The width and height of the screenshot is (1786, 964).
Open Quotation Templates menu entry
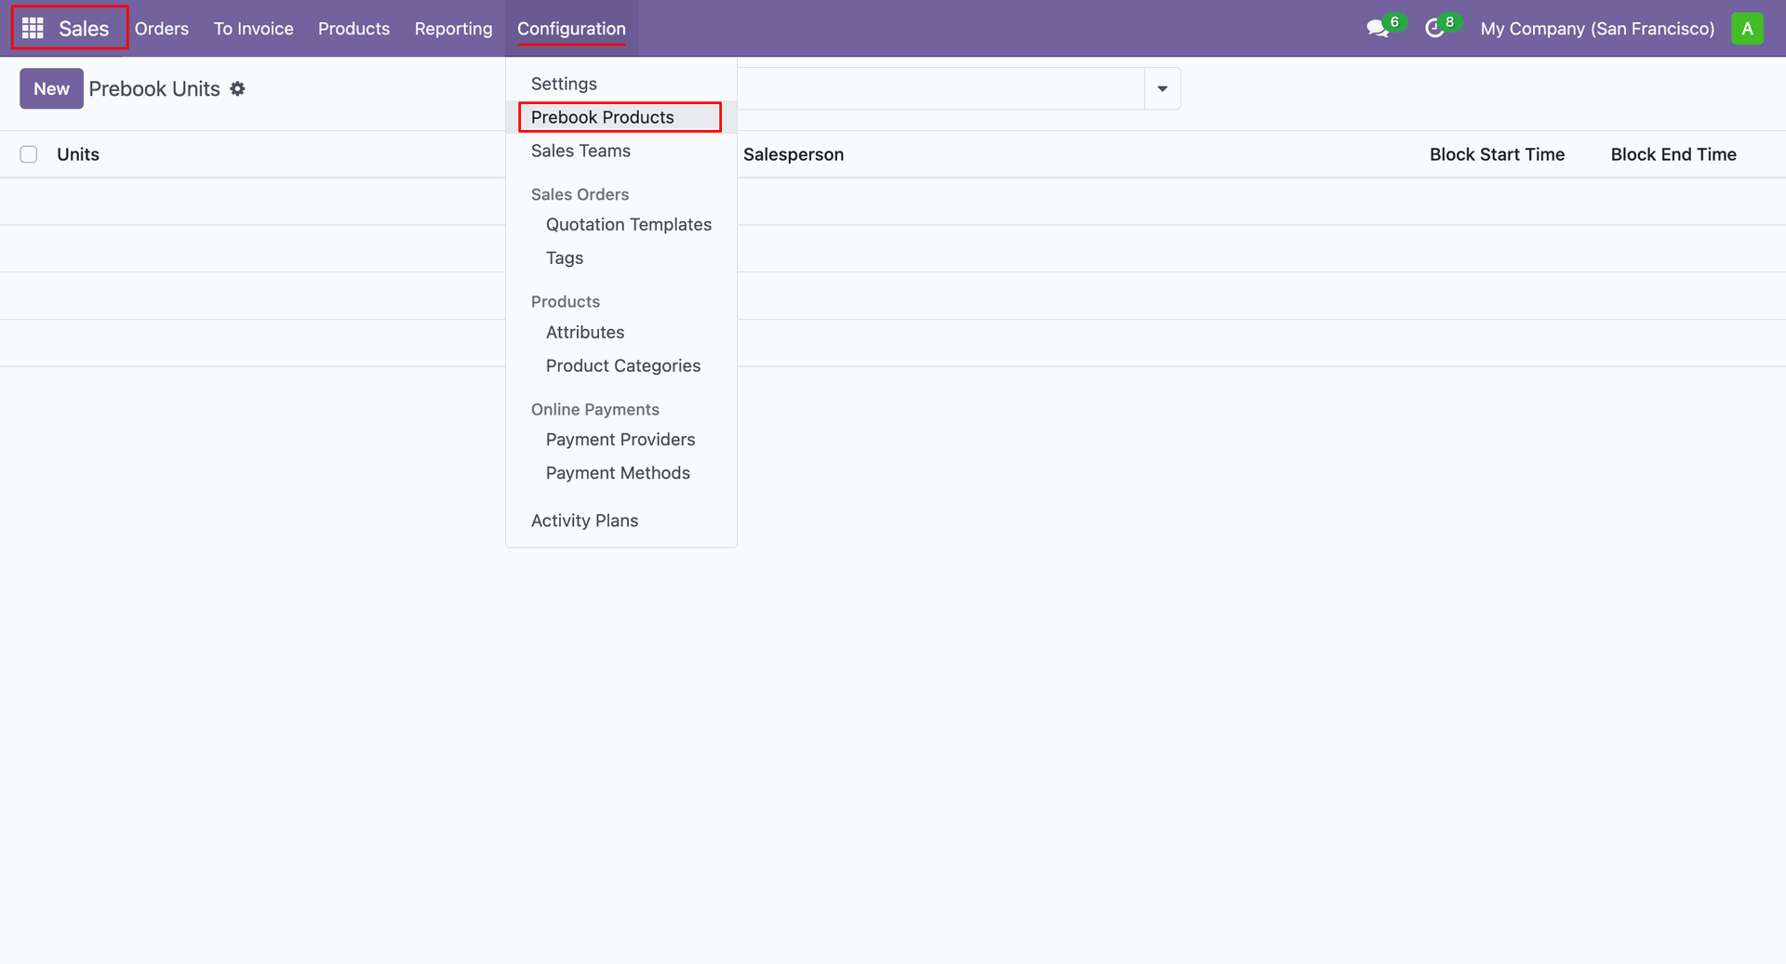coord(629,224)
